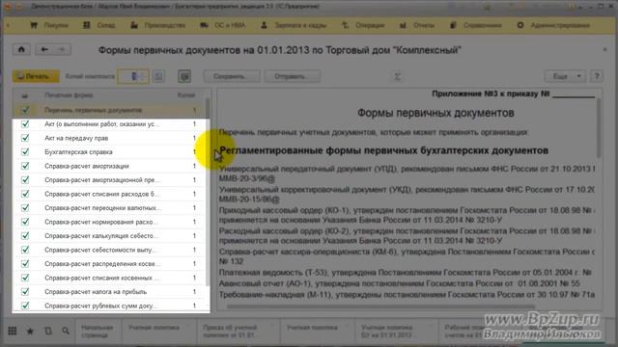Uncheck Справка-расчет налога на прибыль checkbox

pyautogui.click(x=25, y=291)
